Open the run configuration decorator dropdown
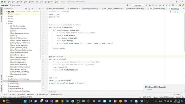The height and width of the screenshot is (104, 185). (x=138, y=5)
